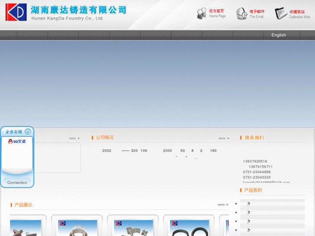Open the ring casting product thumbnail
This screenshot has height=236, width=315.
pos(78,228)
